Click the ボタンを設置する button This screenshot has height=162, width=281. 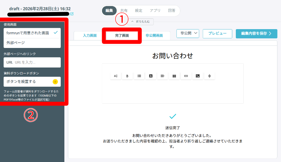click(32, 82)
